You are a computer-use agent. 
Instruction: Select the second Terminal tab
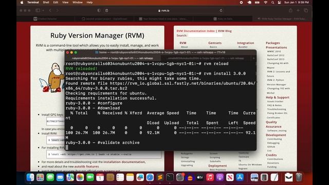click(206, 58)
